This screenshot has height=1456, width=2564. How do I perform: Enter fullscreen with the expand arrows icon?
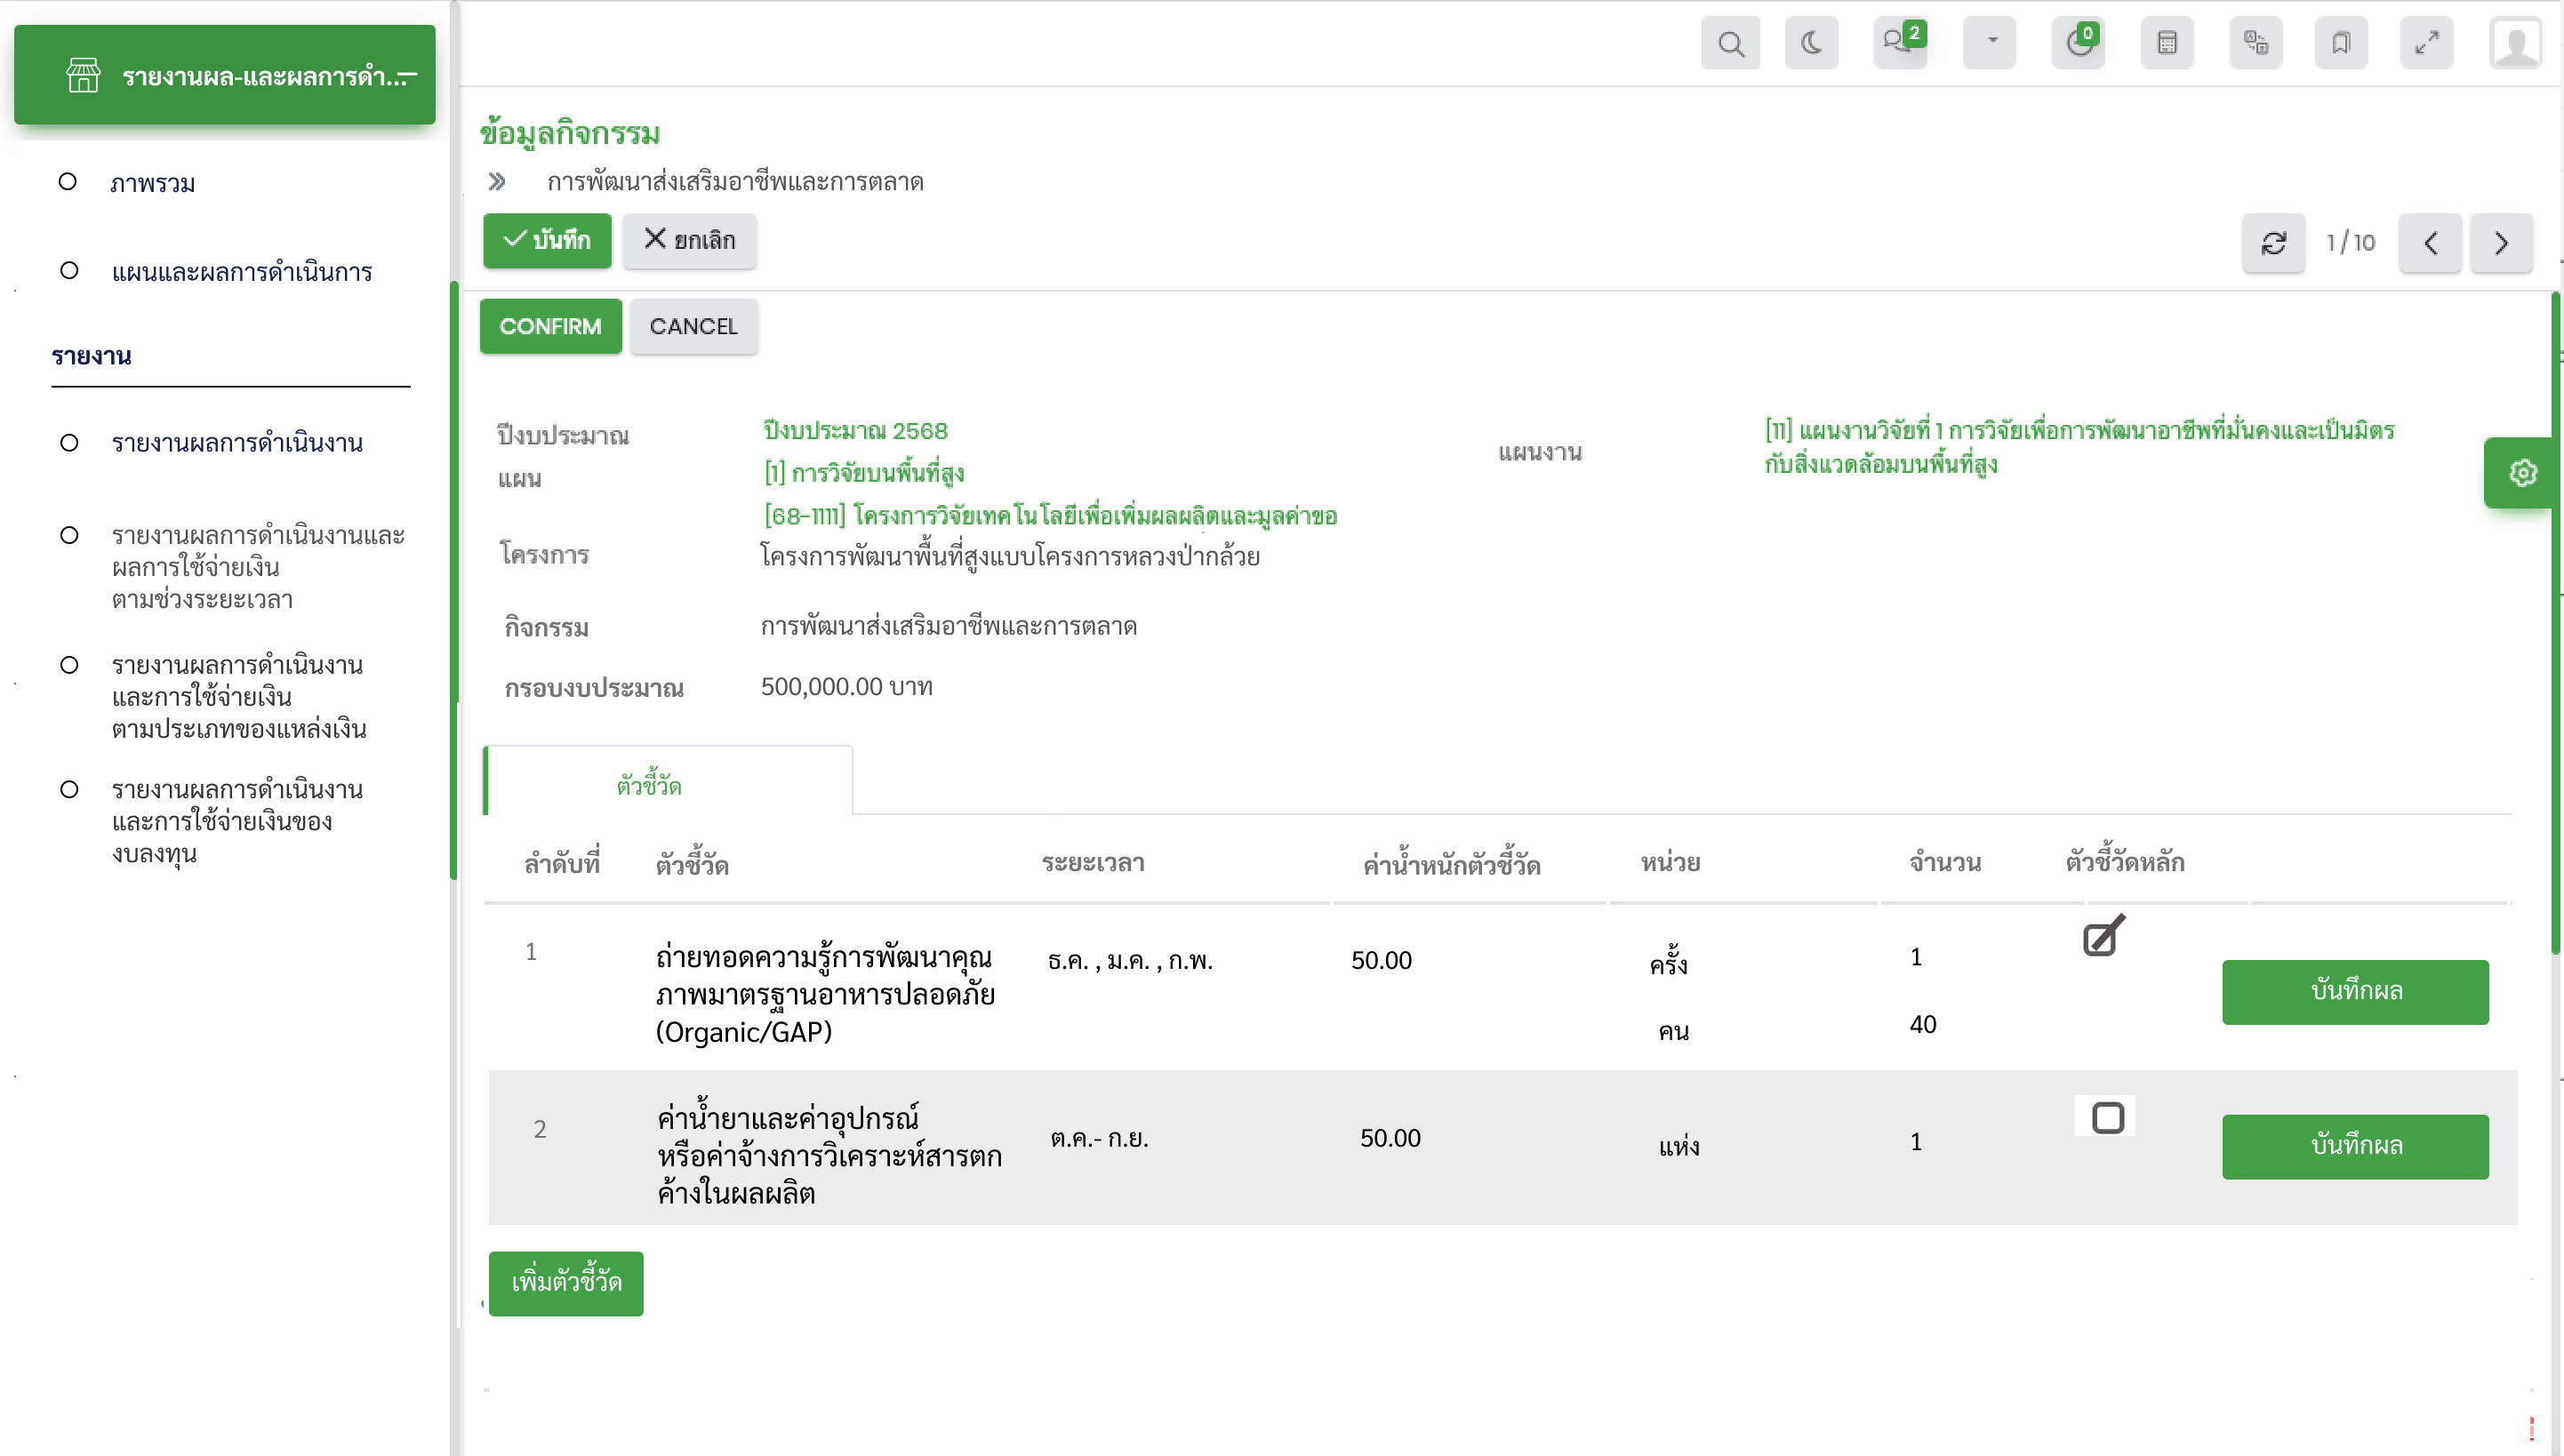(2426, 43)
